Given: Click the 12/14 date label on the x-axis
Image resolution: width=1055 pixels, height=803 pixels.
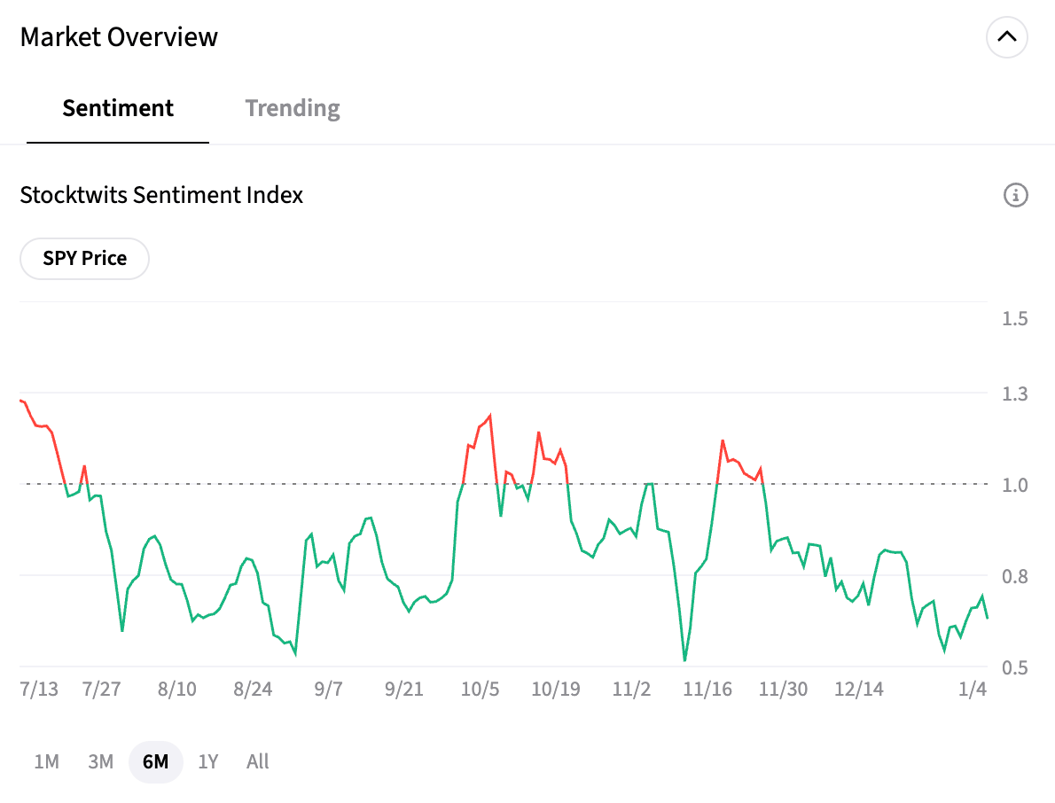Looking at the screenshot, I should (858, 690).
